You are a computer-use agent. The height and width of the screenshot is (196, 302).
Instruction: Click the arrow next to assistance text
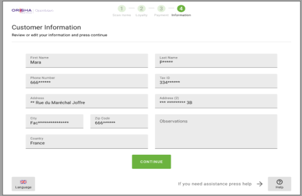259,184
